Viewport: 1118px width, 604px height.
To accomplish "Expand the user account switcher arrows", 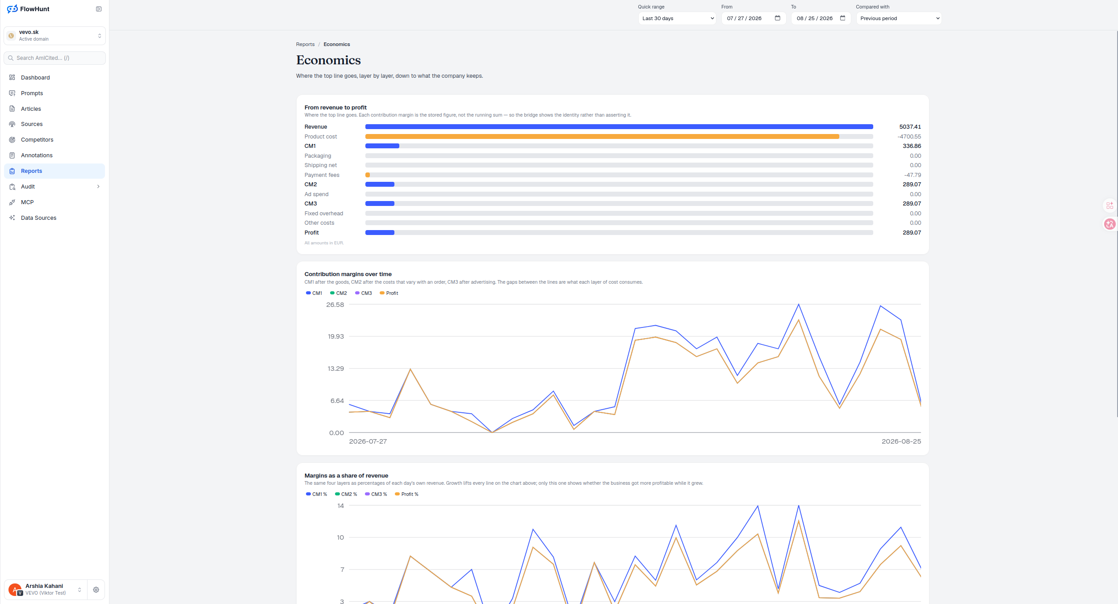I will click(x=80, y=590).
